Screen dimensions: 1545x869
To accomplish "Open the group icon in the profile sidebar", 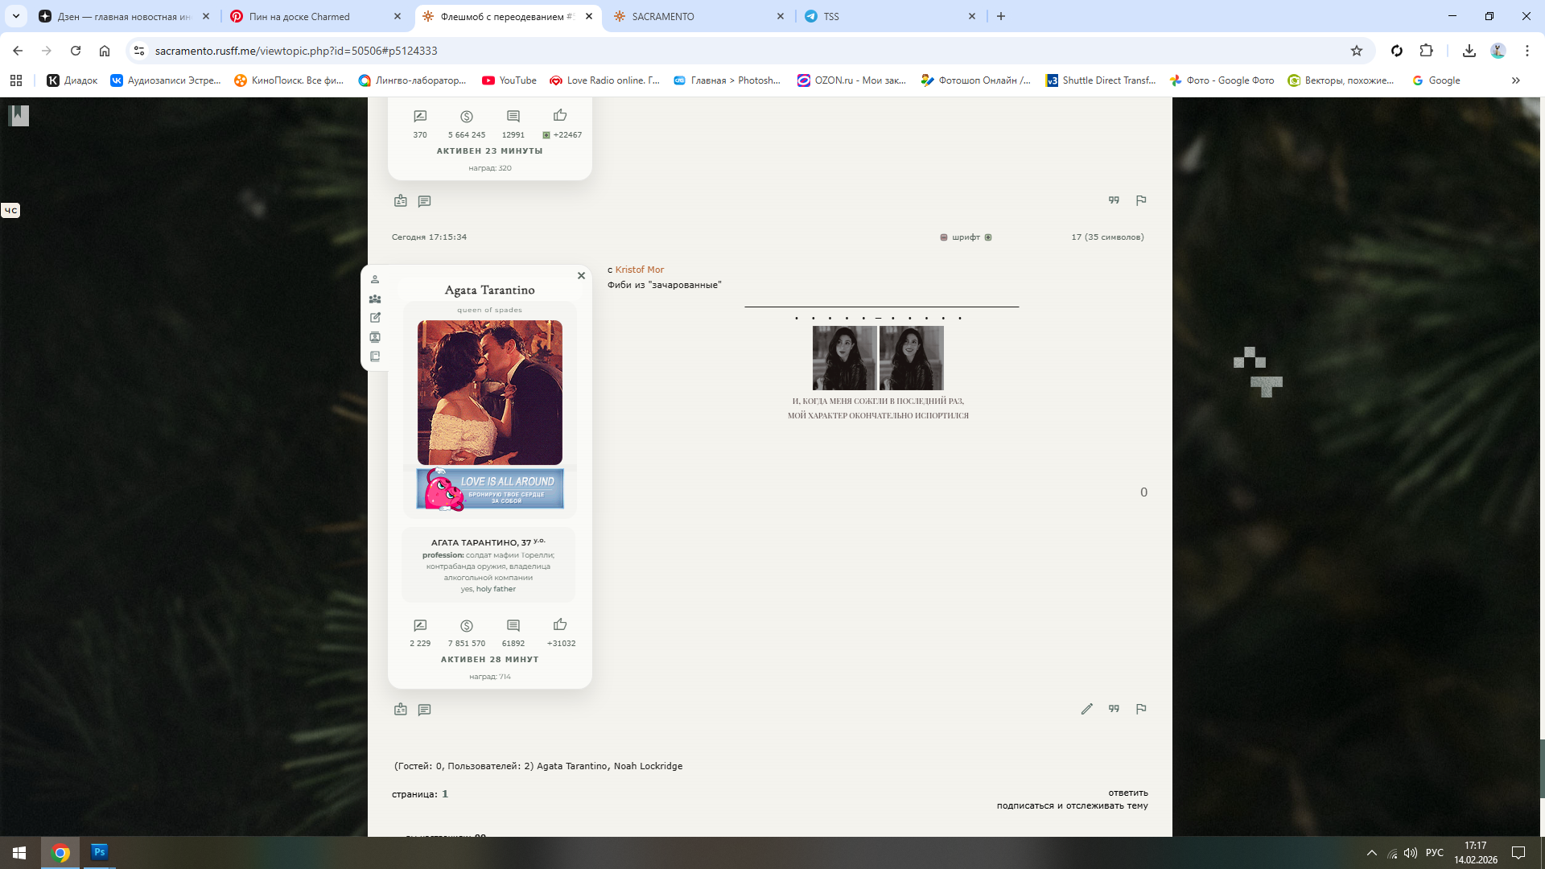I will pyautogui.click(x=375, y=299).
